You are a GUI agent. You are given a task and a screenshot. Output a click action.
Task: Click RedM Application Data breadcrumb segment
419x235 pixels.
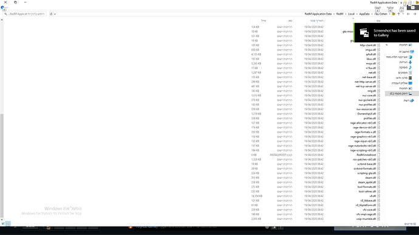[318, 14]
